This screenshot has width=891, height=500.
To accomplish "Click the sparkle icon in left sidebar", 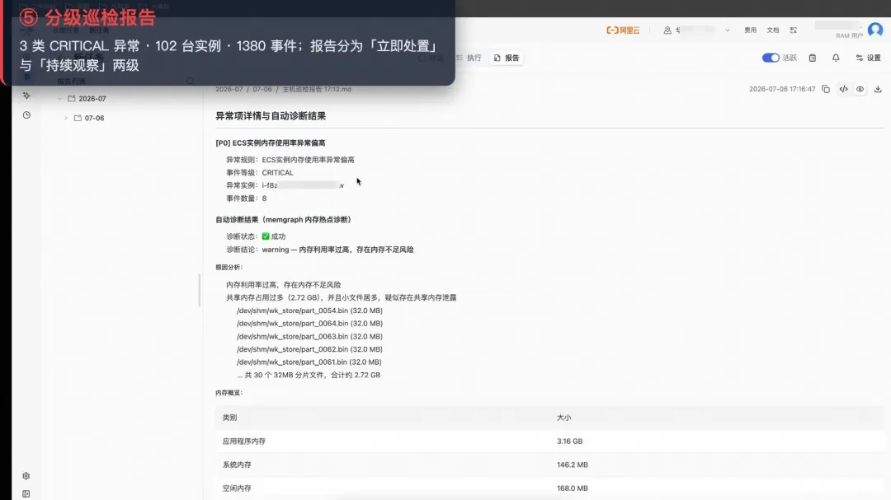I will coord(26,96).
